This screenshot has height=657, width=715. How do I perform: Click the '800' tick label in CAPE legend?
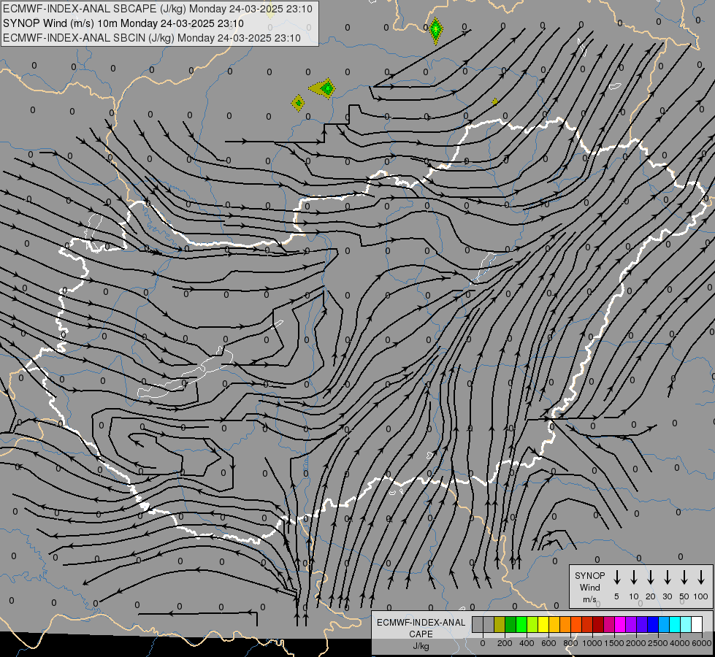[570, 643]
